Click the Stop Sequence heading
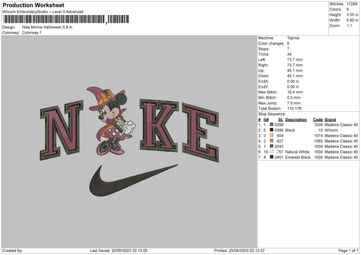Viewport: 361px width, 255px height. coord(272,114)
